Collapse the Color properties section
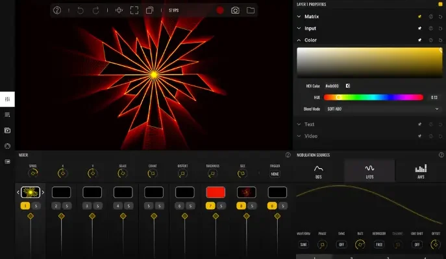 310,40
